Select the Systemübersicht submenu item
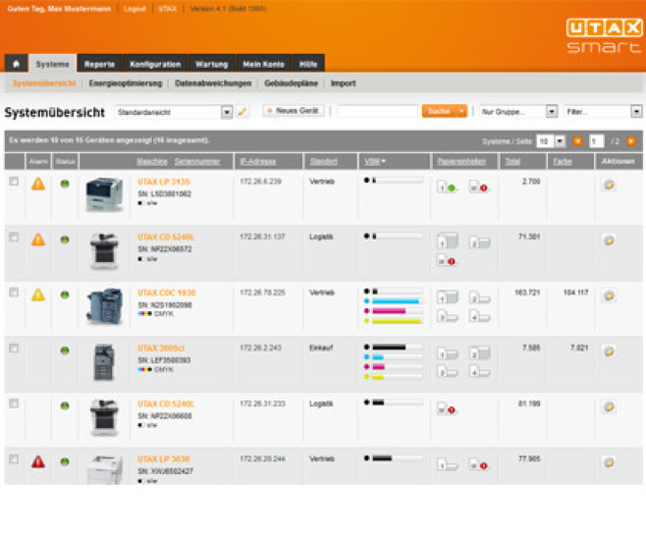 click(x=44, y=83)
